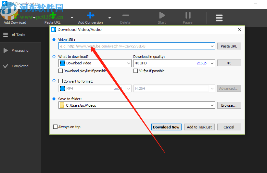Click the Browse... button
The height and width of the screenshot is (173, 267).
pos(229,105)
